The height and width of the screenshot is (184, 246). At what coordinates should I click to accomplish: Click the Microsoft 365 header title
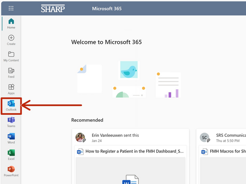click(x=107, y=9)
